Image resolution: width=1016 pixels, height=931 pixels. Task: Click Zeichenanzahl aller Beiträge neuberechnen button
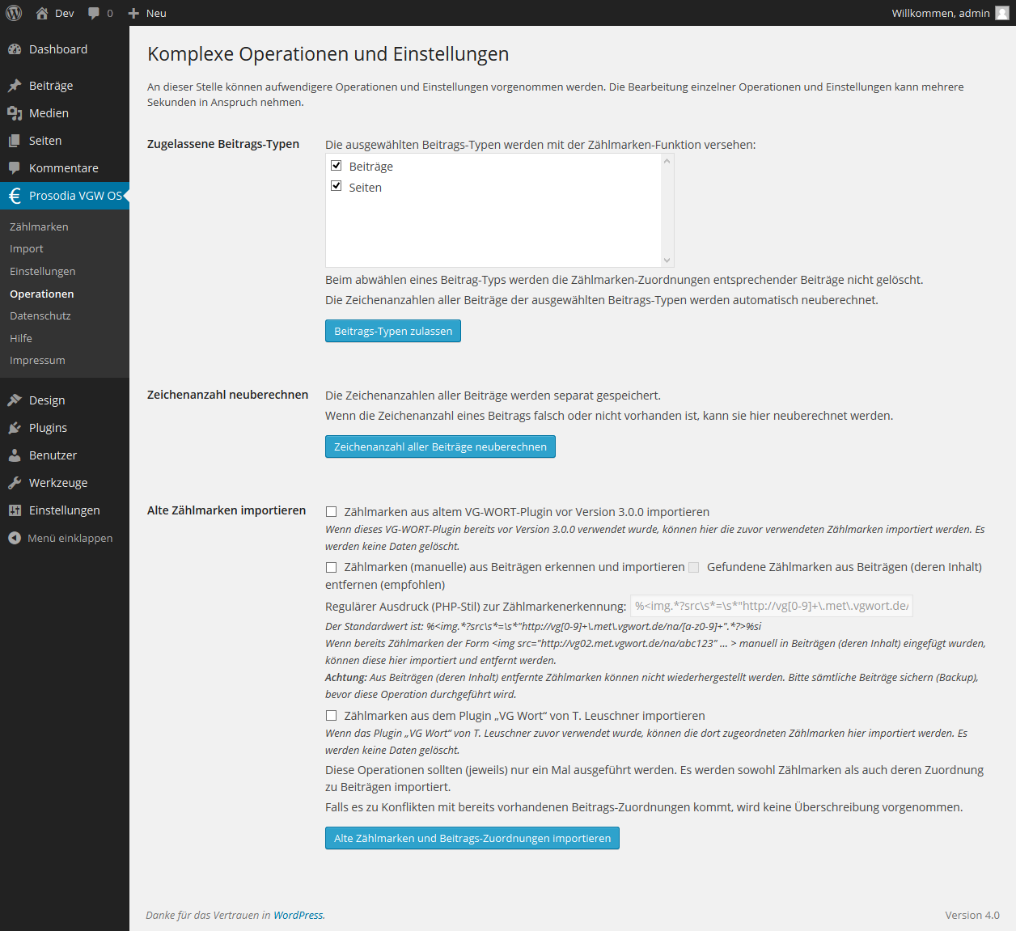tap(440, 446)
